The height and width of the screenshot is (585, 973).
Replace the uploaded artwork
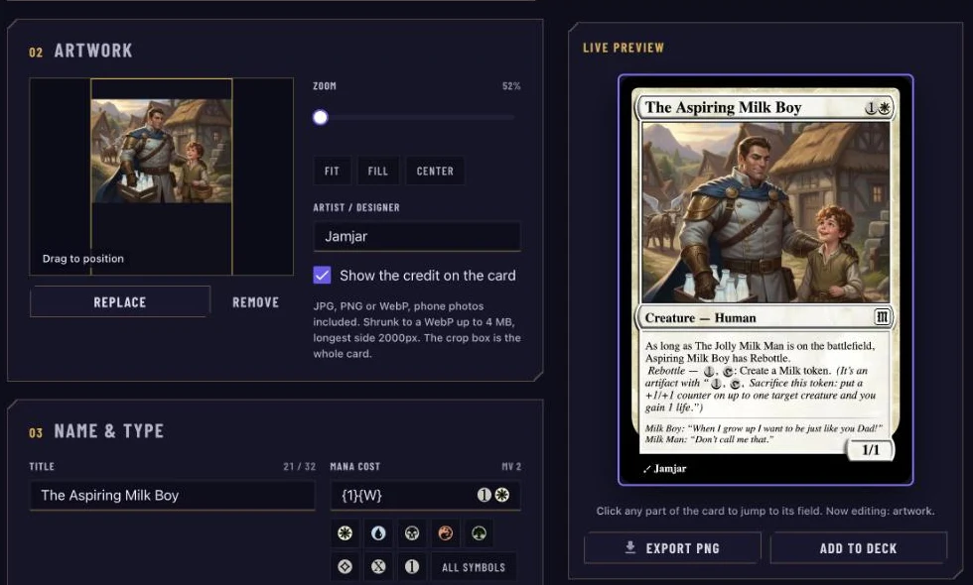[120, 302]
